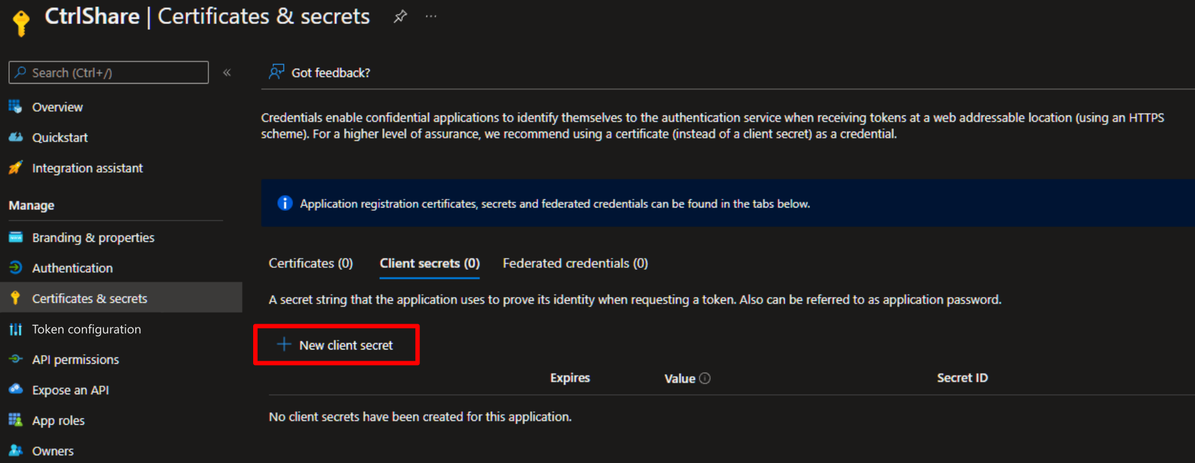Click the Branding & properties icon

click(16, 237)
